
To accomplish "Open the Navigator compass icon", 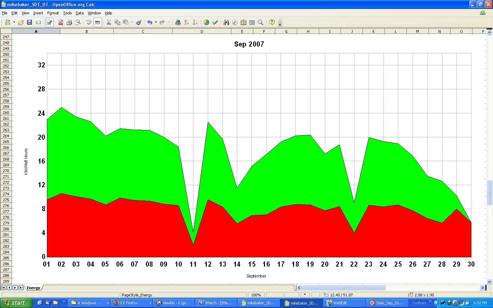I will [x=235, y=22].
